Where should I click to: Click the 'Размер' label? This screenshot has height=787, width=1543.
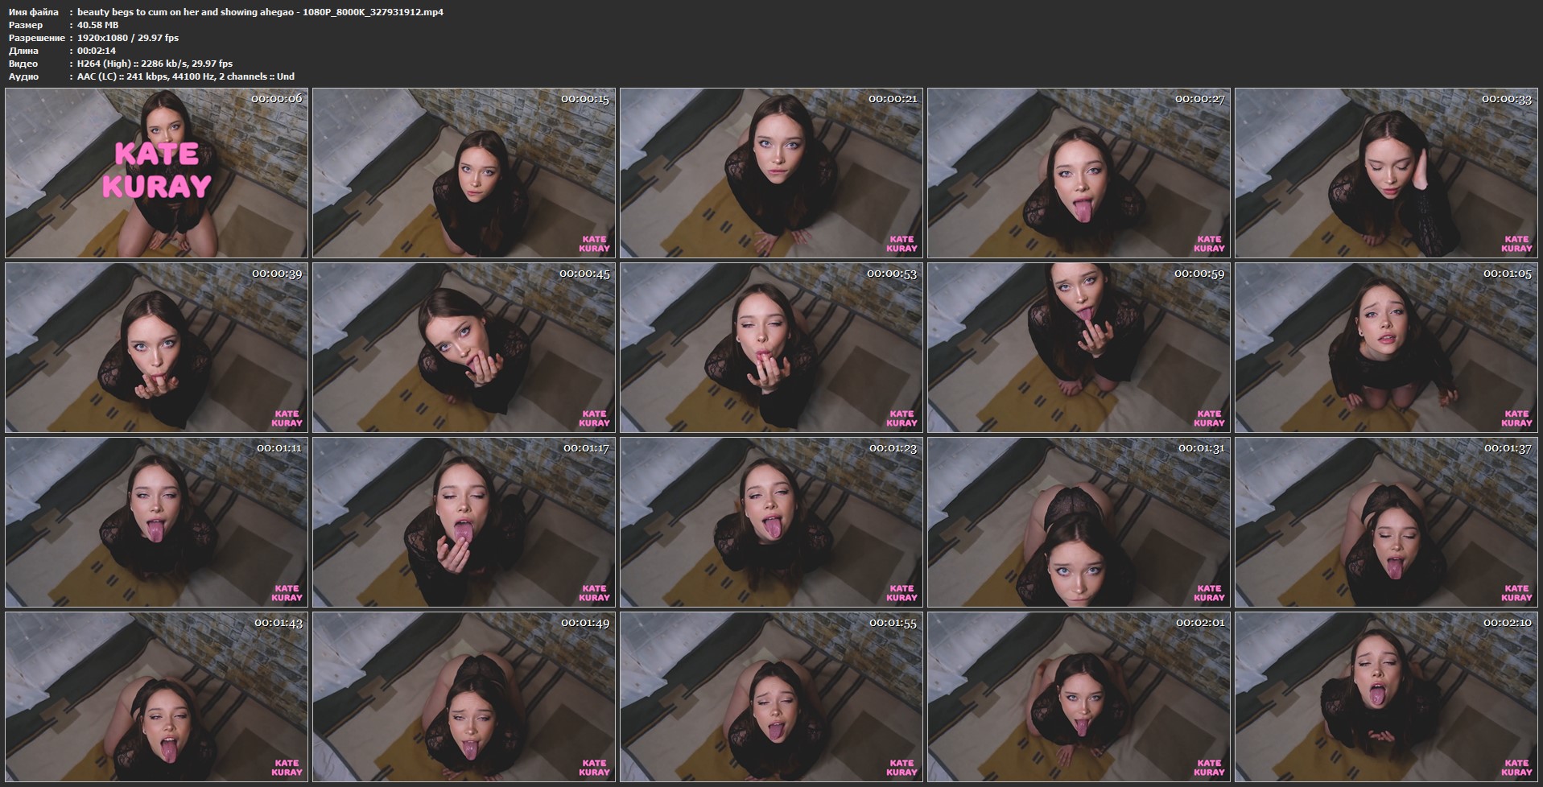coord(26,25)
